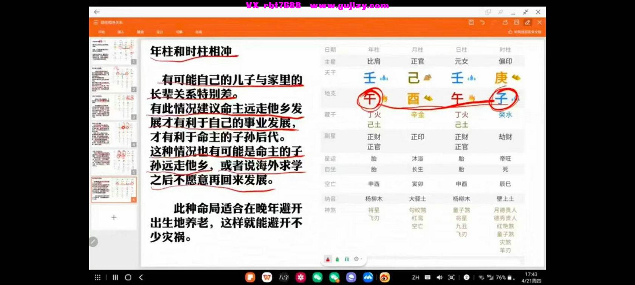Viewport: 635px width, 285px height.
Task: Click the save icon in orange toolbar
Action: [471, 22]
